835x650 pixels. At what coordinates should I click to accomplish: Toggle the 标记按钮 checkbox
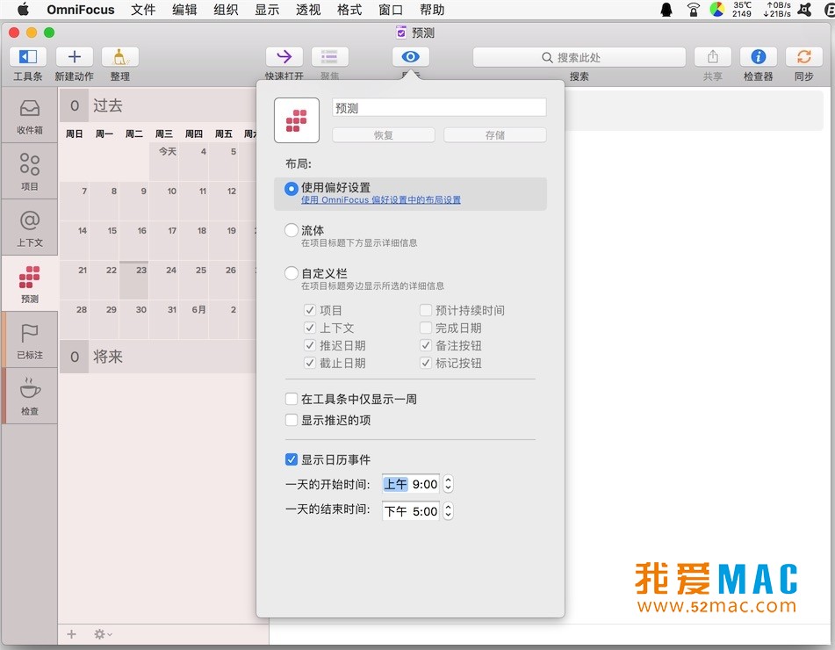pos(426,363)
